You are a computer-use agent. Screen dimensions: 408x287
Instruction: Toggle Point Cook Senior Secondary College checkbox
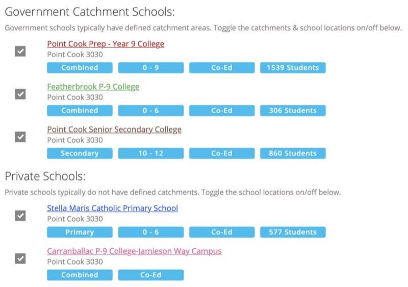20,137
